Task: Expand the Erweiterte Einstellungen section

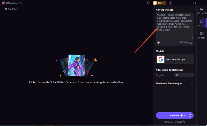Action: pyautogui.click(x=191, y=84)
